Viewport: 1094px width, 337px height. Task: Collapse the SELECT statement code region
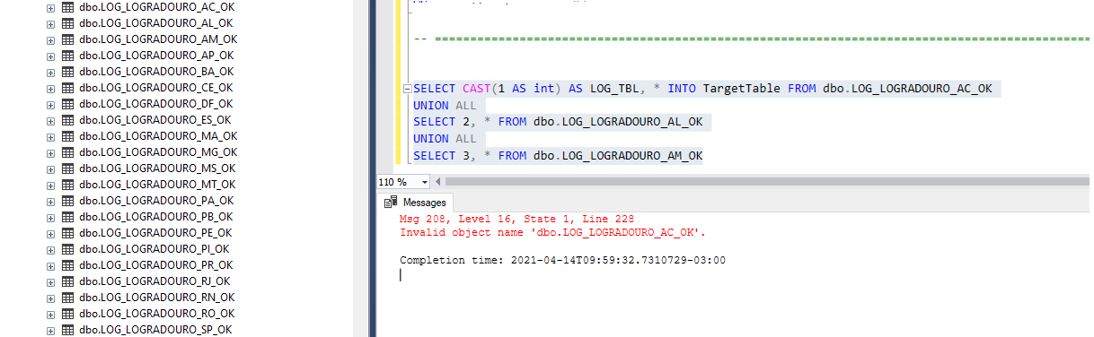coord(408,89)
